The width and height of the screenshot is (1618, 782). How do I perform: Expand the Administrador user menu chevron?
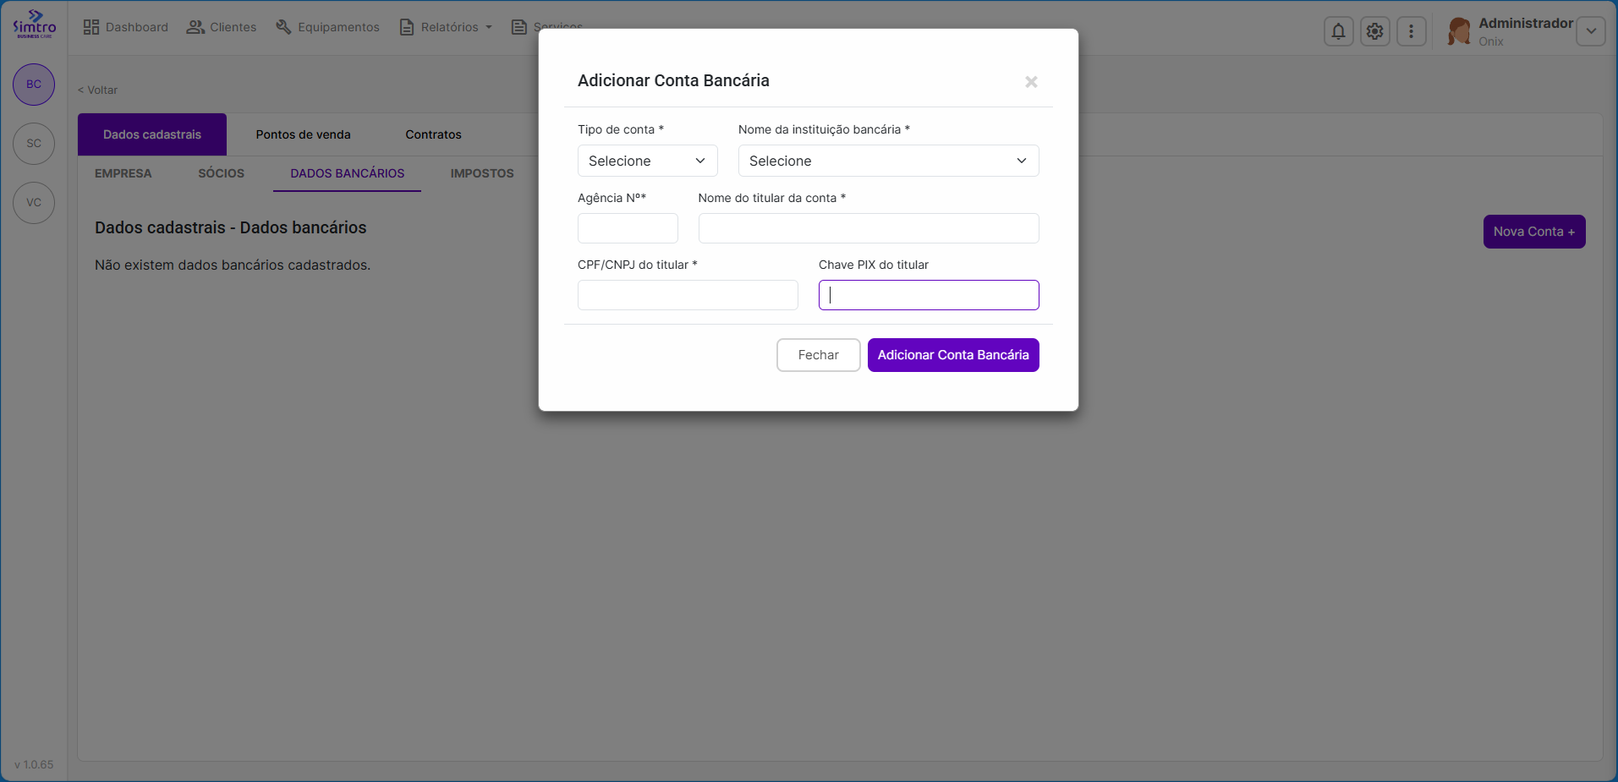(1590, 31)
